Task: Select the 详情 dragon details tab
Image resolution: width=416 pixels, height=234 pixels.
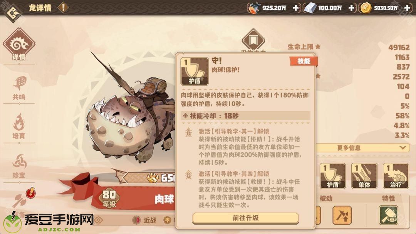Action: (x=19, y=45)
